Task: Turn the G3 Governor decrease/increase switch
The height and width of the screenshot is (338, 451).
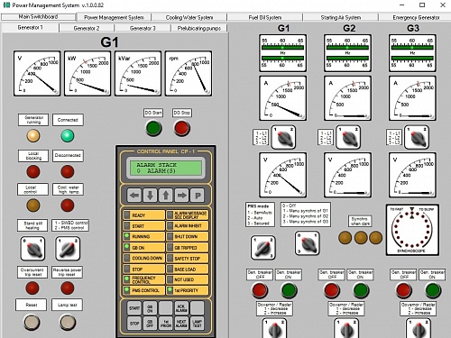Action: (419, 328)
